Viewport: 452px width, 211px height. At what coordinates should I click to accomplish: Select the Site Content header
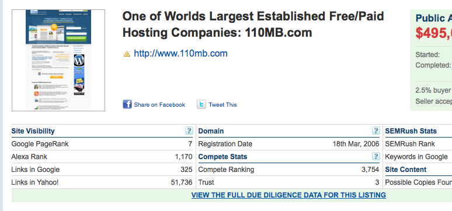(406, 170)
